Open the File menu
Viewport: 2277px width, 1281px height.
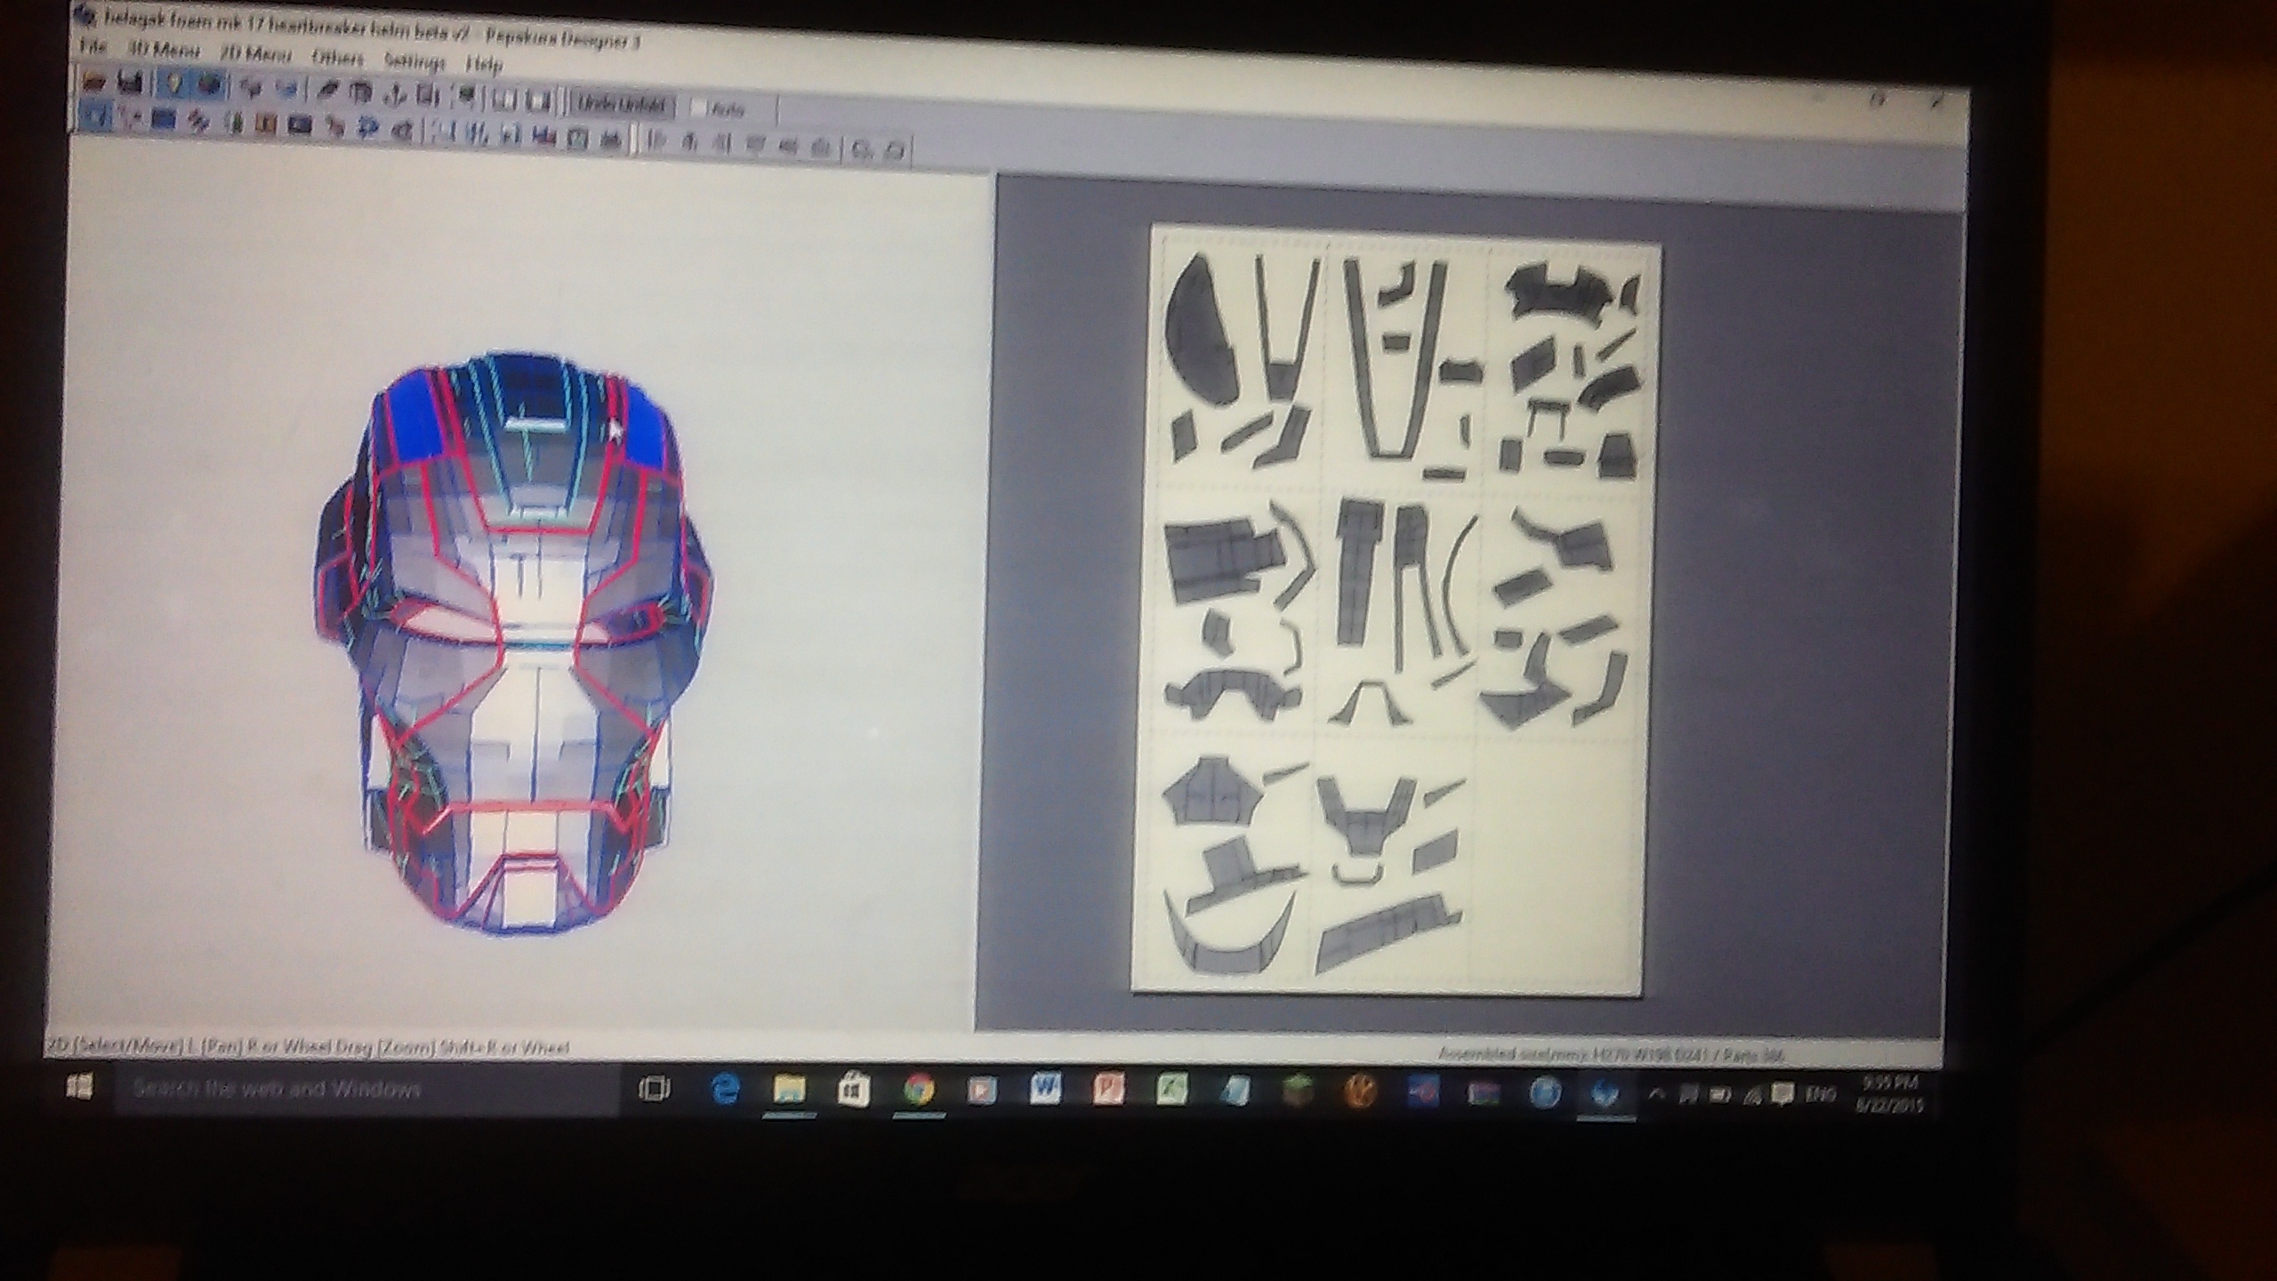[93, 47]
